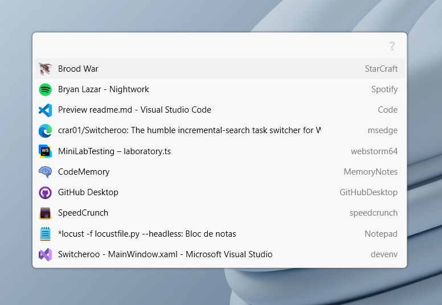Focus the search field above the window list
442x305 pixels.
click(211, 46)
